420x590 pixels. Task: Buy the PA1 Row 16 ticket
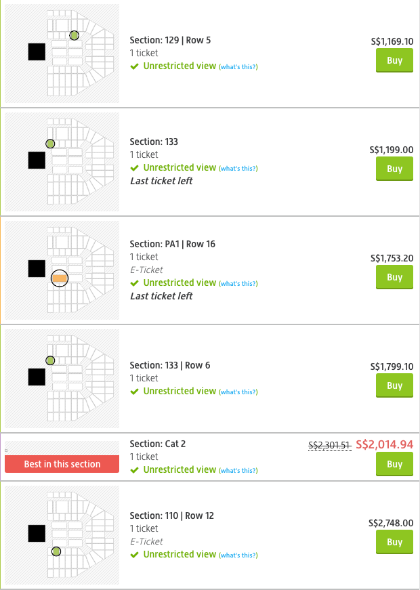point(394,278)
